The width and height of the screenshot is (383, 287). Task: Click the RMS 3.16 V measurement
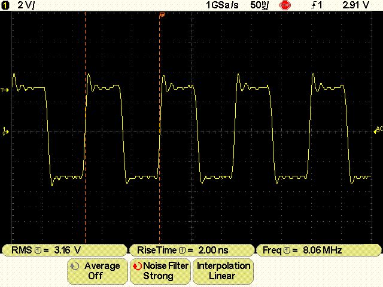65,250
